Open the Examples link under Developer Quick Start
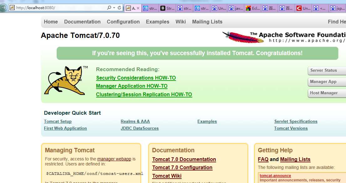This screenshot has width=346, height=183. 207,121
